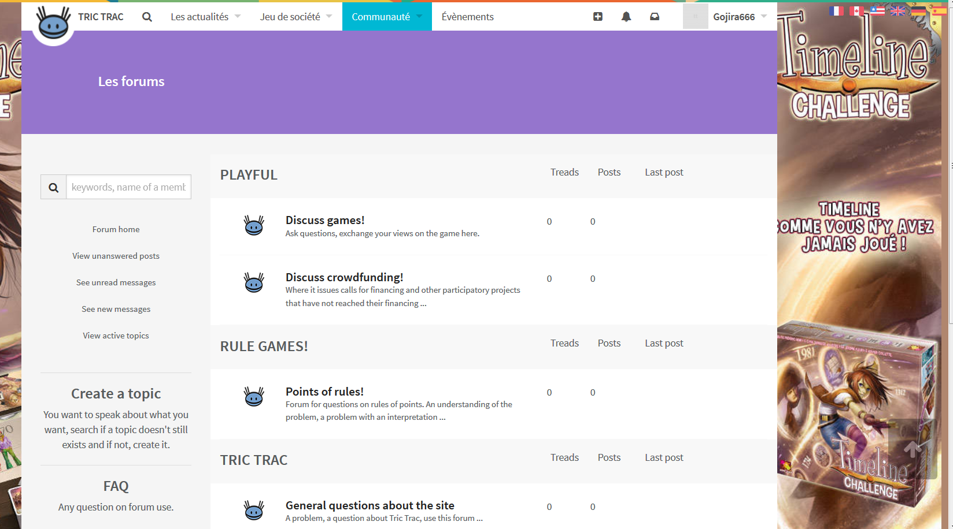Viewport: 953px width, 529px height.
Task: Open View unanswered posts
Action: pos(116,256)
